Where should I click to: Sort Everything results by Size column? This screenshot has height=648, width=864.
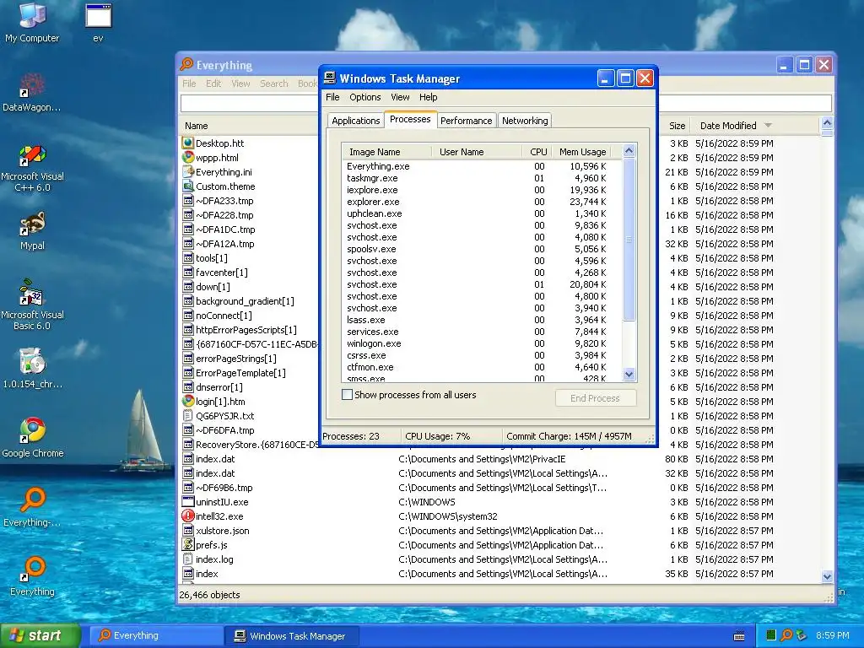pyautogui.click(x=677, y=126)
